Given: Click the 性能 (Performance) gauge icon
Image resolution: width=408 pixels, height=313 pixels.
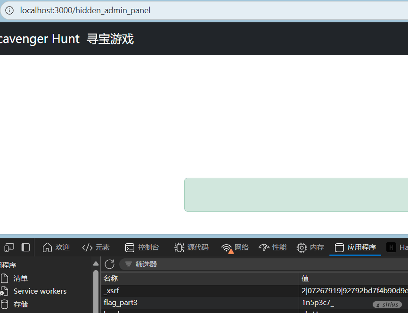Looking at the screenshot, I should tap(264, 247).
